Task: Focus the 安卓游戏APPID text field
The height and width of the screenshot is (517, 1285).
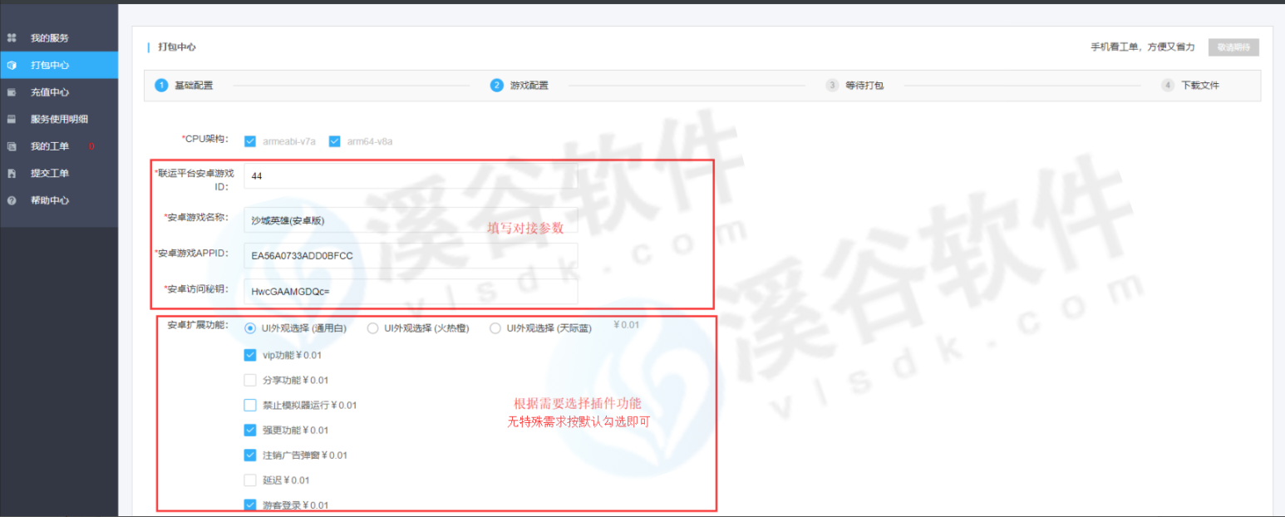Action: click(x=411, y=256)
